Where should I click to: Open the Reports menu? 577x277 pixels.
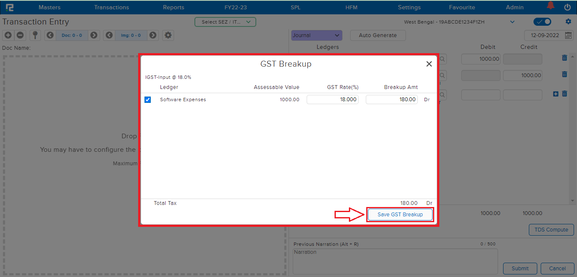(x=174, y=7)
